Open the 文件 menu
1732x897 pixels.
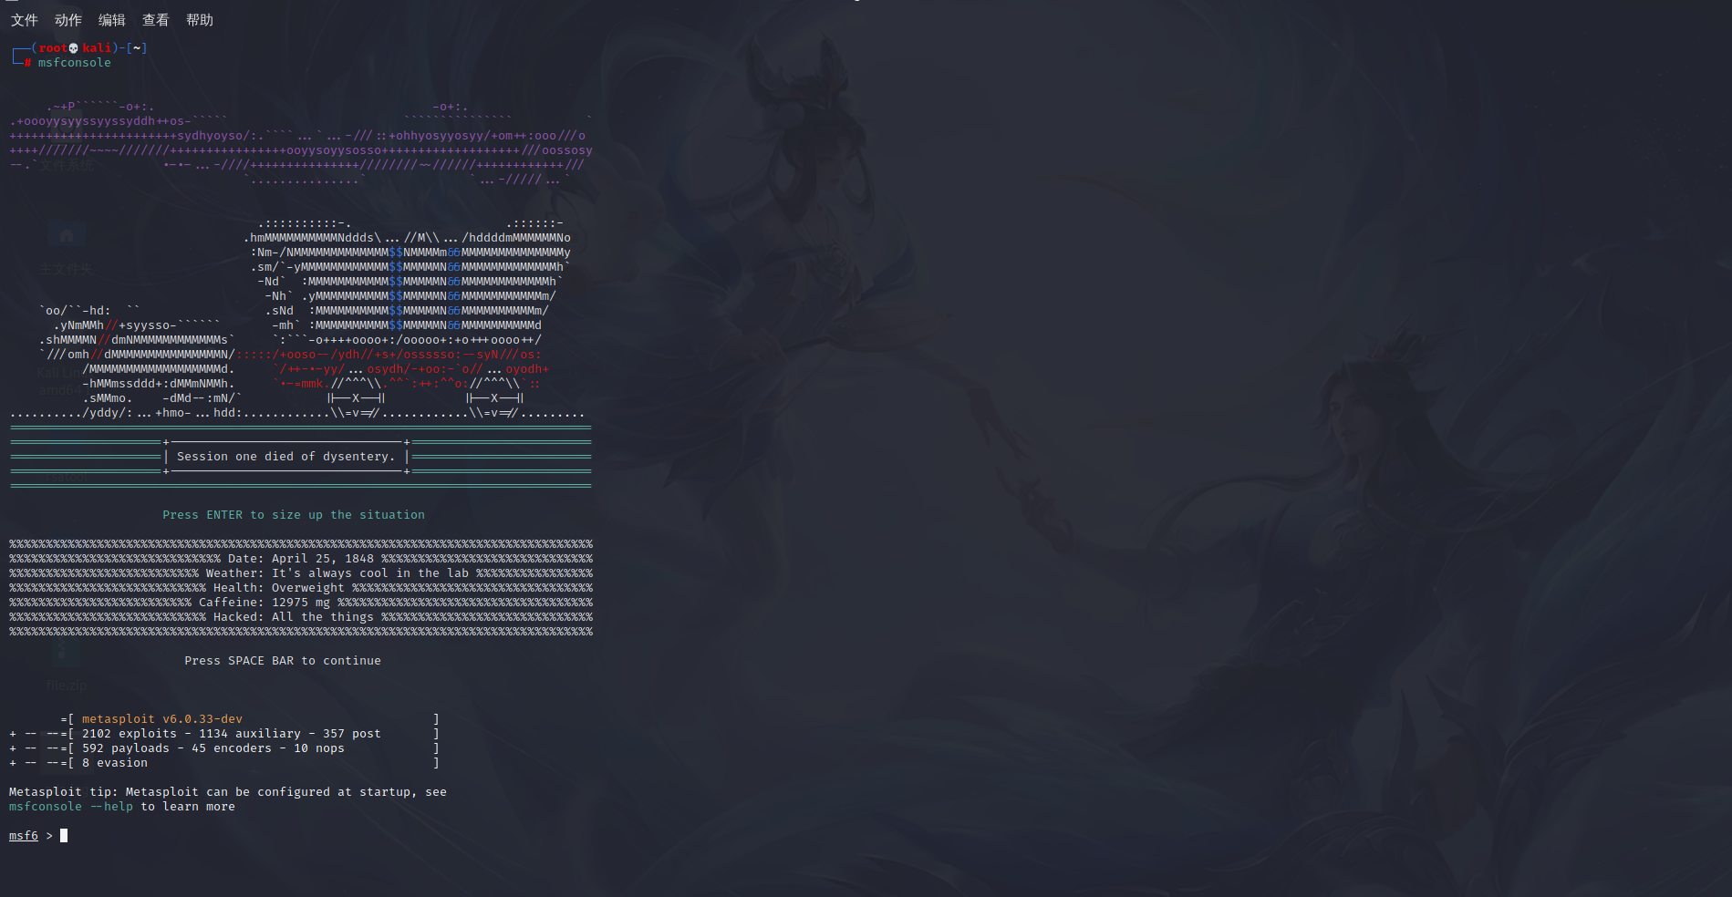(x=25, y=20)
